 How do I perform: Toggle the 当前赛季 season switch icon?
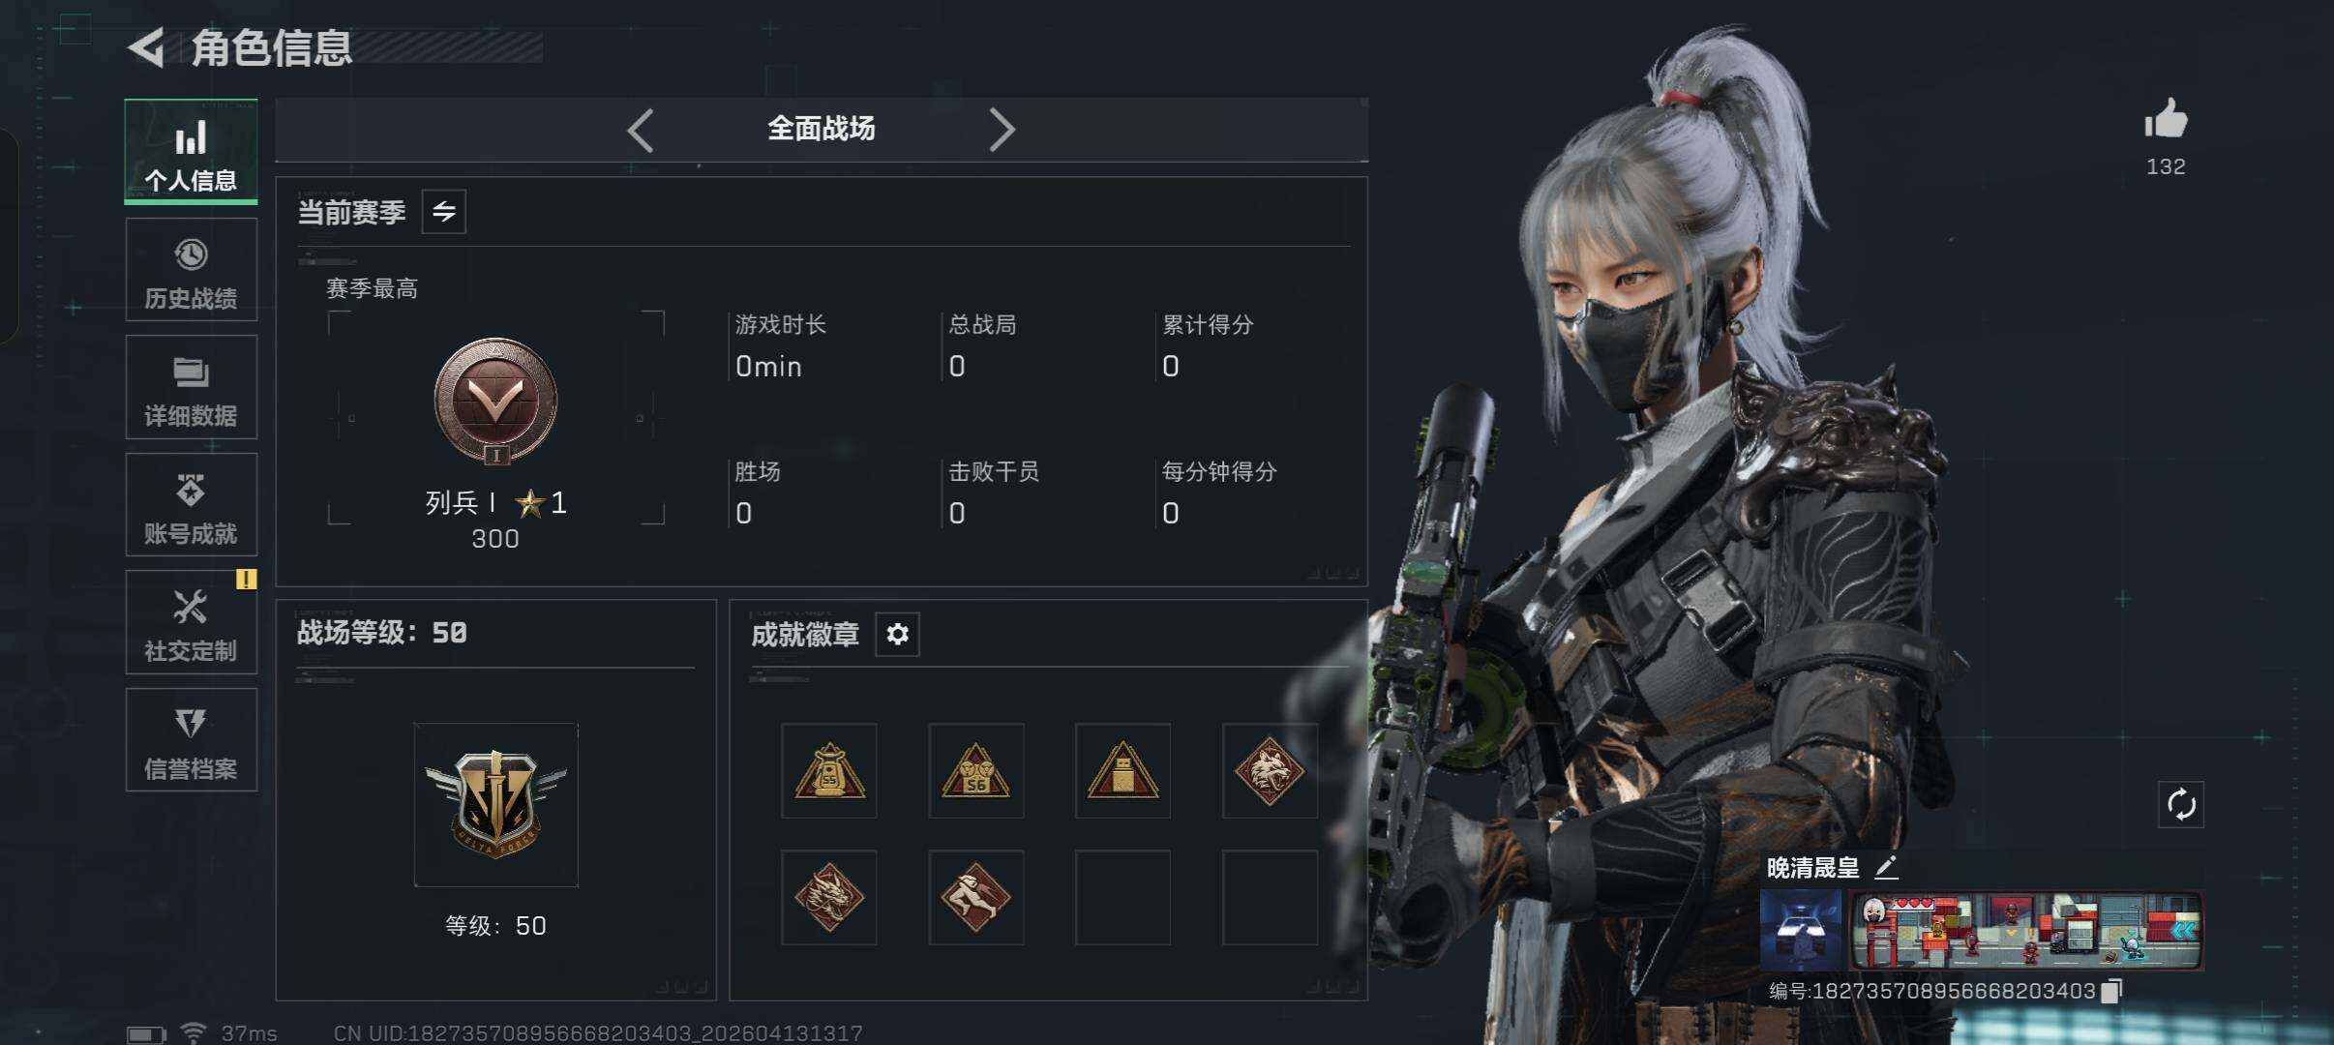coord(444,212)
